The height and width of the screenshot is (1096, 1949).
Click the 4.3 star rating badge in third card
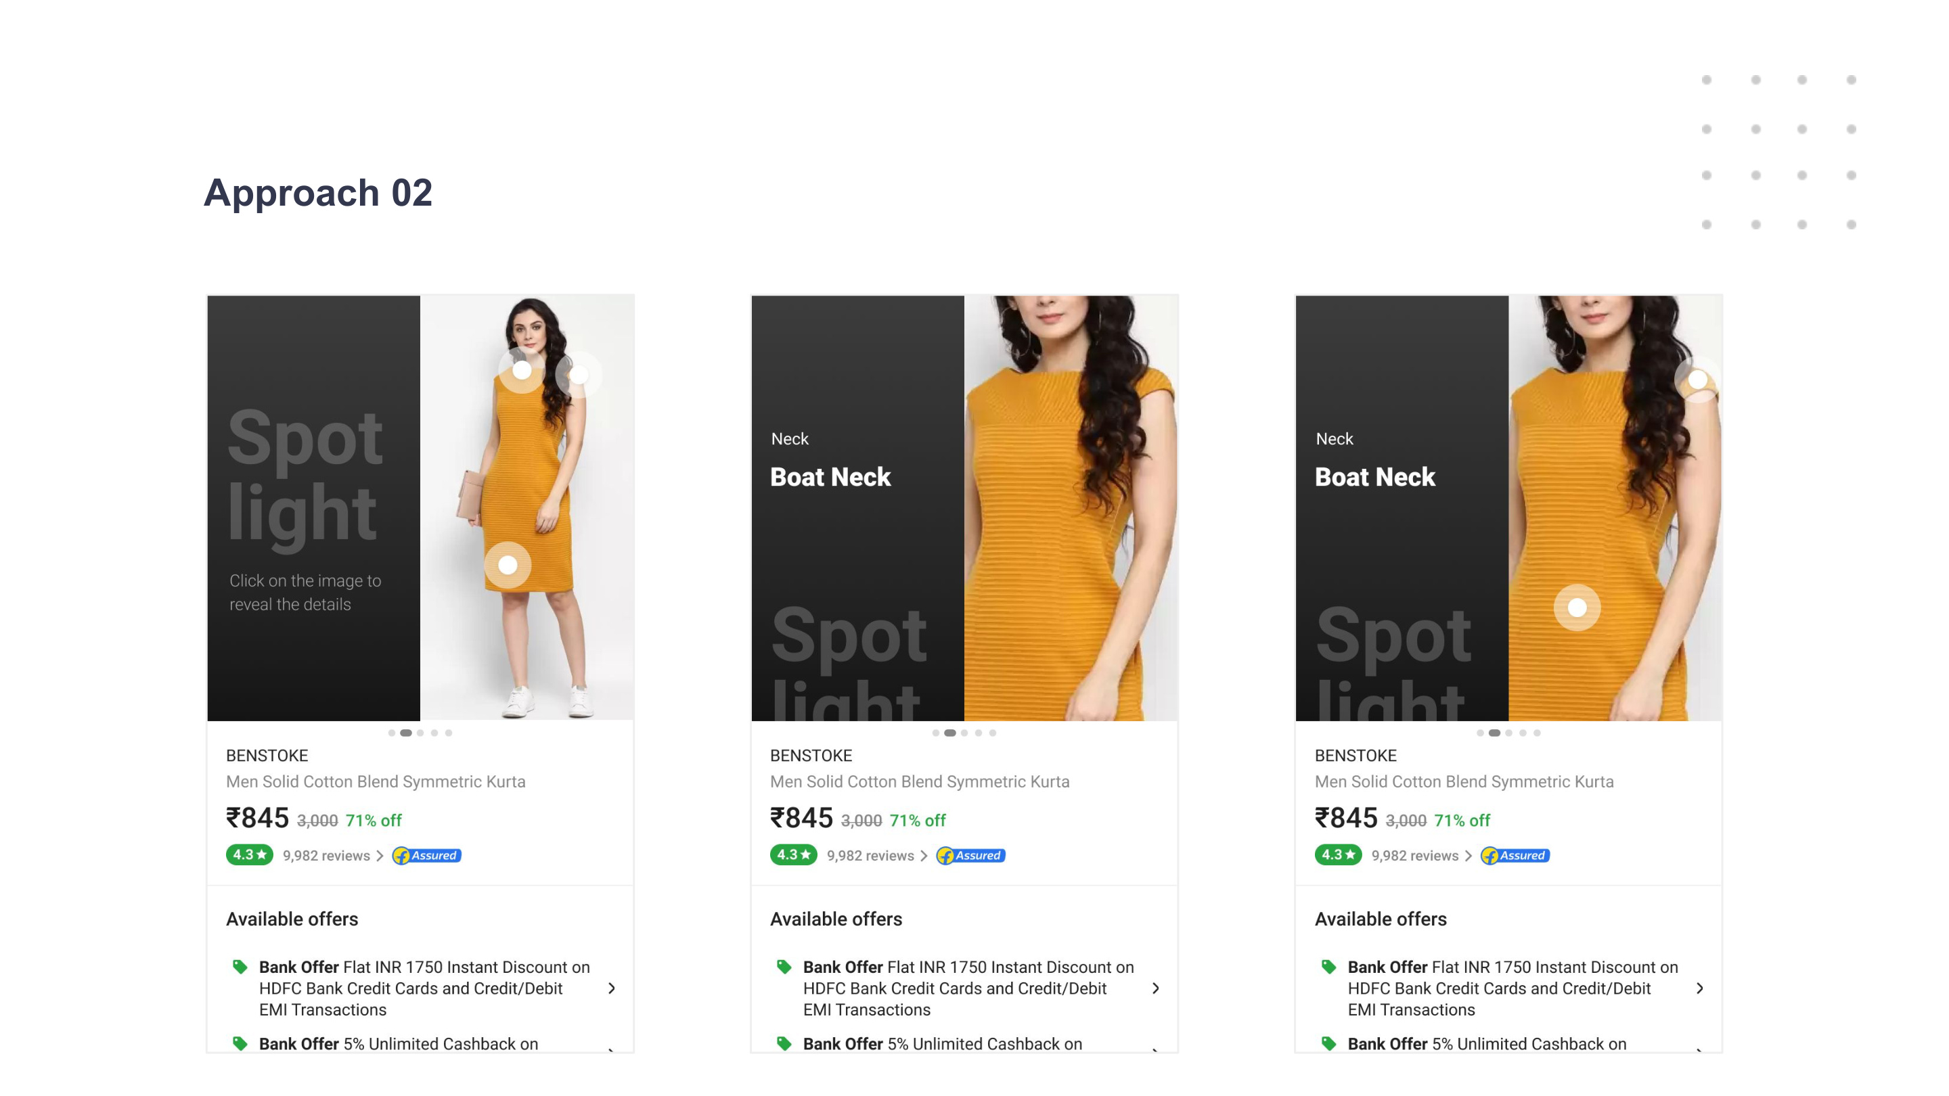pos(1338,854)
